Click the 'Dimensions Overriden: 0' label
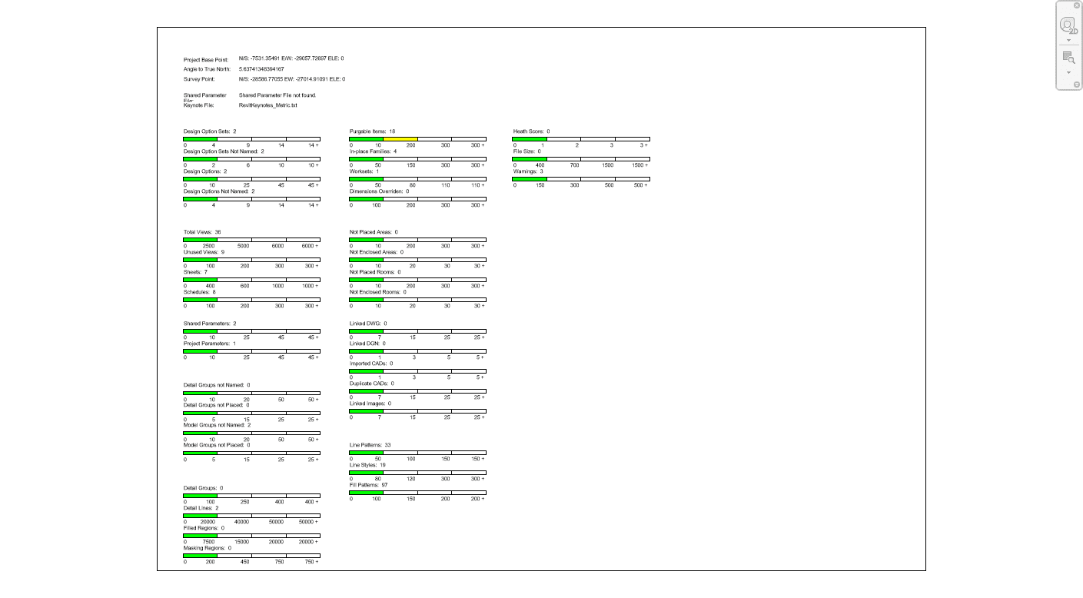Screen dimensions: 1083x598 (x=380, y=191)
